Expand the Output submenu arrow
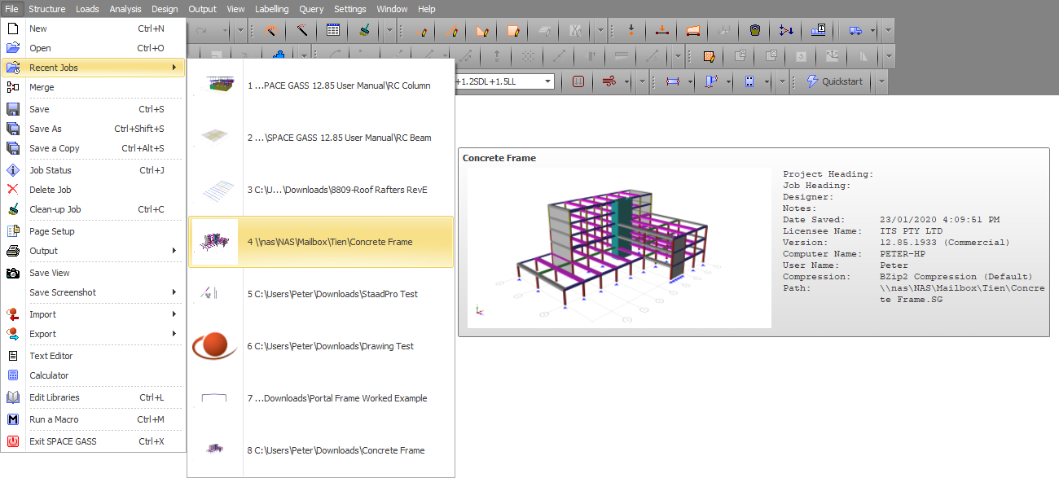The height and width of the screenshot is (478, 1059). tap(174, 251)
